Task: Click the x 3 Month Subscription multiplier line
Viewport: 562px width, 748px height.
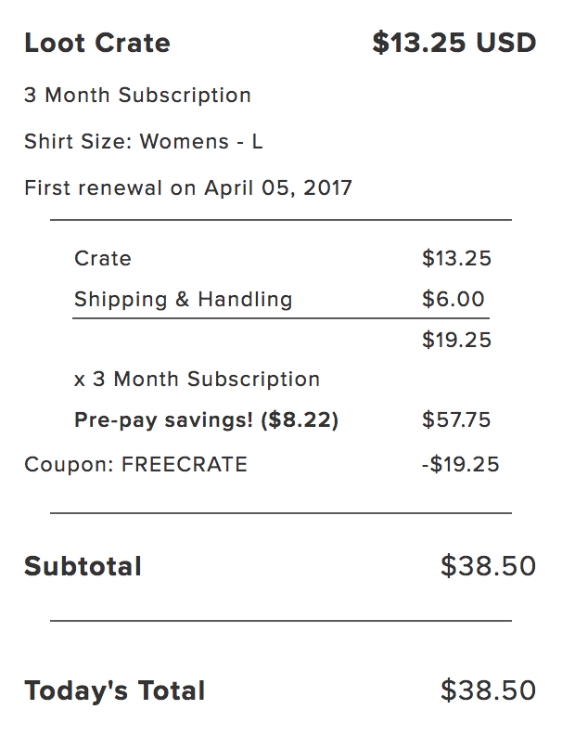Action: coord(197,380)
